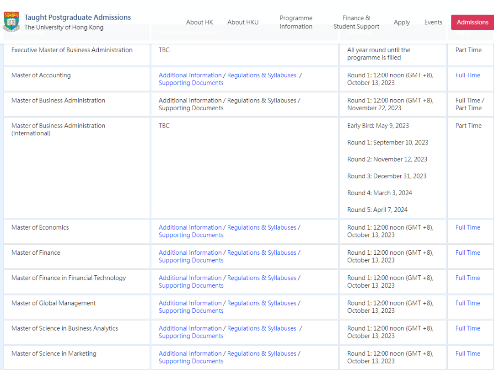Open Additional Information for Master of Science in Marketing
The height and width of the screenshot is (370, 494).
[190, 354]
